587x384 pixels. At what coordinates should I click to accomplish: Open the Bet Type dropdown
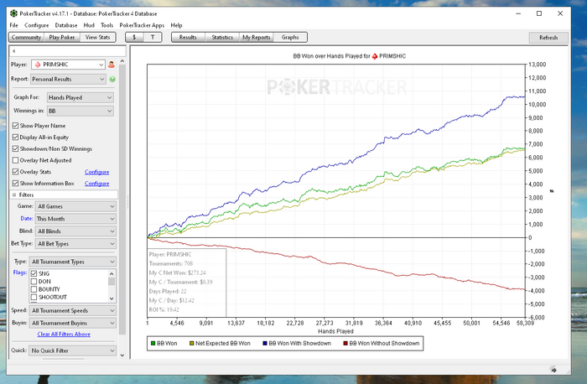tap(75, 244)
